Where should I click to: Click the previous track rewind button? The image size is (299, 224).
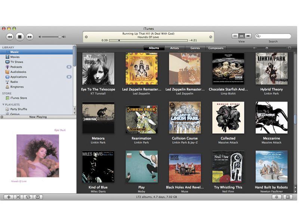[x=10, y=37]
